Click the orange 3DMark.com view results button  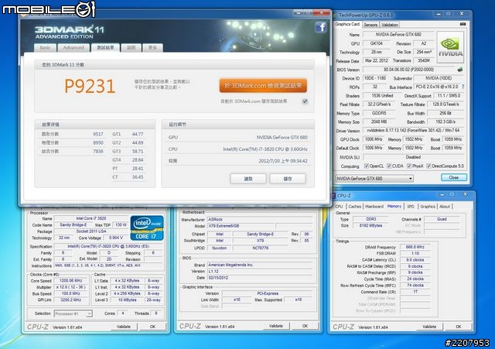263,86
